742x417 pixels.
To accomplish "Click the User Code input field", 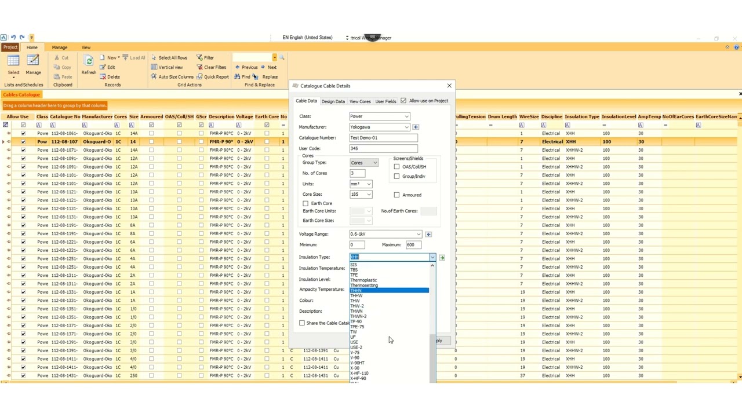I will 383,149.
